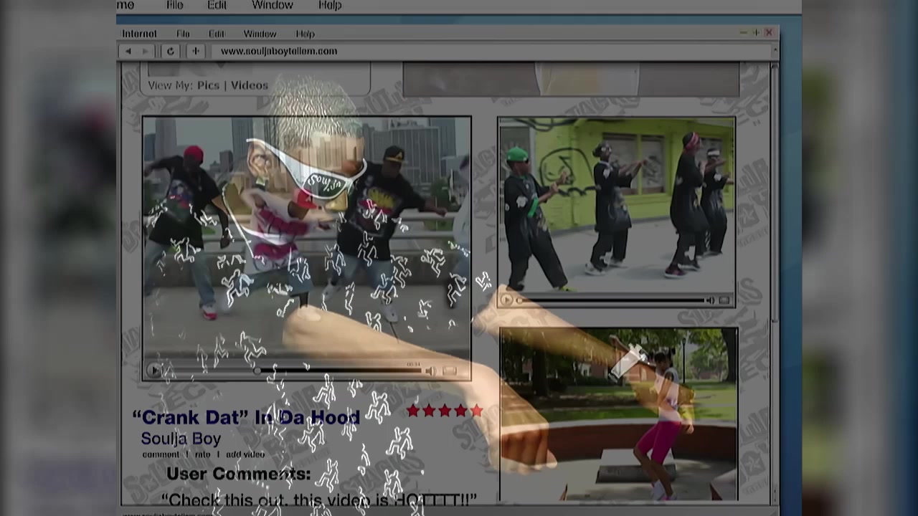Image resolution: width=918 pixels, height=516 pixels.
Task: Click the top-right video's speaker icon
Action: click(x=709, y=300)
